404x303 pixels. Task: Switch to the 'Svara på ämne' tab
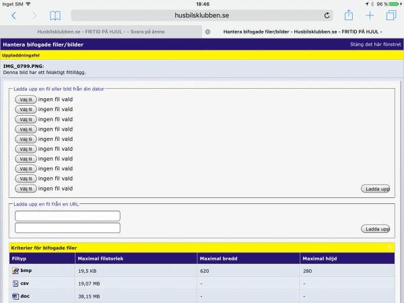point(101,32)
